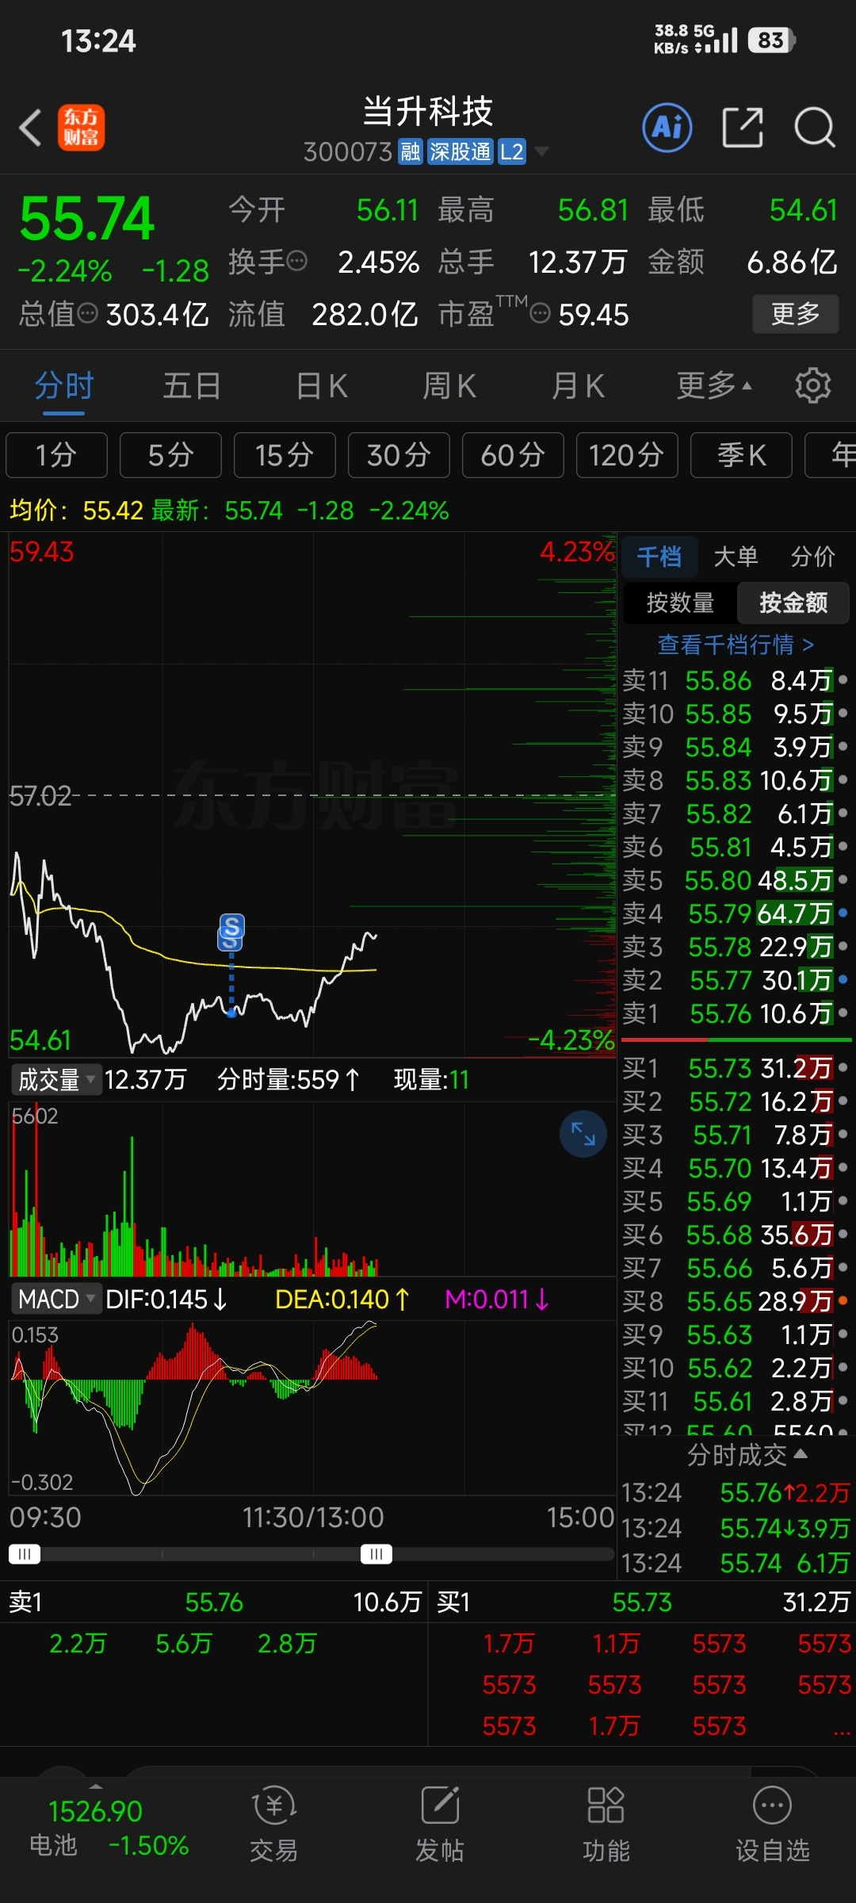Tap the 5602 volume chart area
856x1903 pixels.
312,1189
